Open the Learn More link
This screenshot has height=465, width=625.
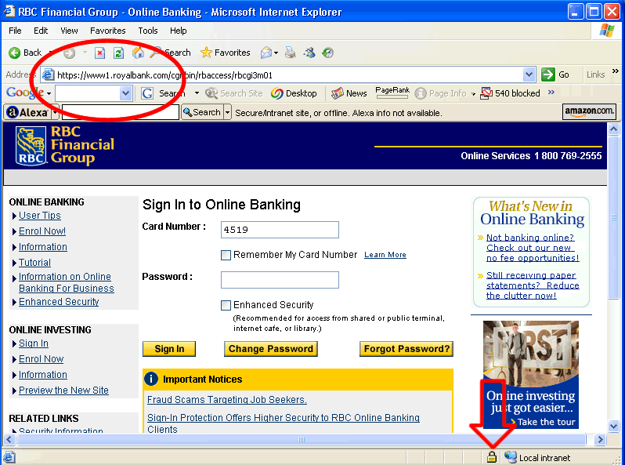385,255
